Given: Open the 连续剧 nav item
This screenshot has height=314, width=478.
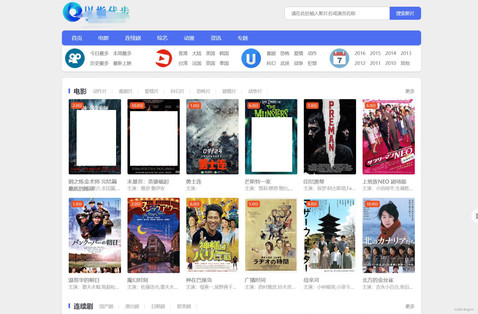Looking at the screenshot, I should click(x=133, y=38).
